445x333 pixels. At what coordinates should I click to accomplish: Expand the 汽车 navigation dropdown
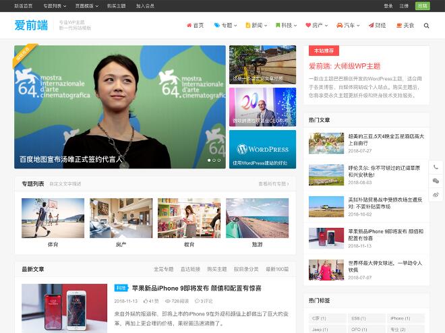pos(348,25)
